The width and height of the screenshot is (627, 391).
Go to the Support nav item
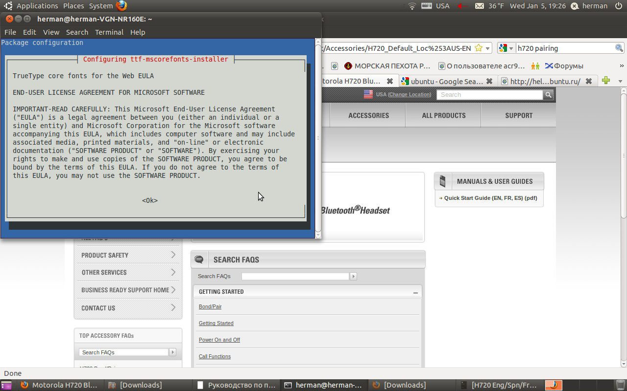519,115
